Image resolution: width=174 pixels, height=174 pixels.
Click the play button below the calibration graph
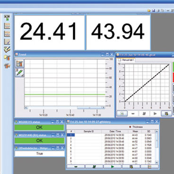pyautogui.click(x=155, y=113)
